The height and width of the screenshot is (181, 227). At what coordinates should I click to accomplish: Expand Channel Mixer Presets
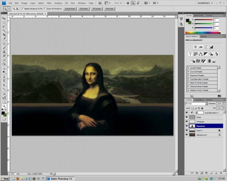point(188,86)
